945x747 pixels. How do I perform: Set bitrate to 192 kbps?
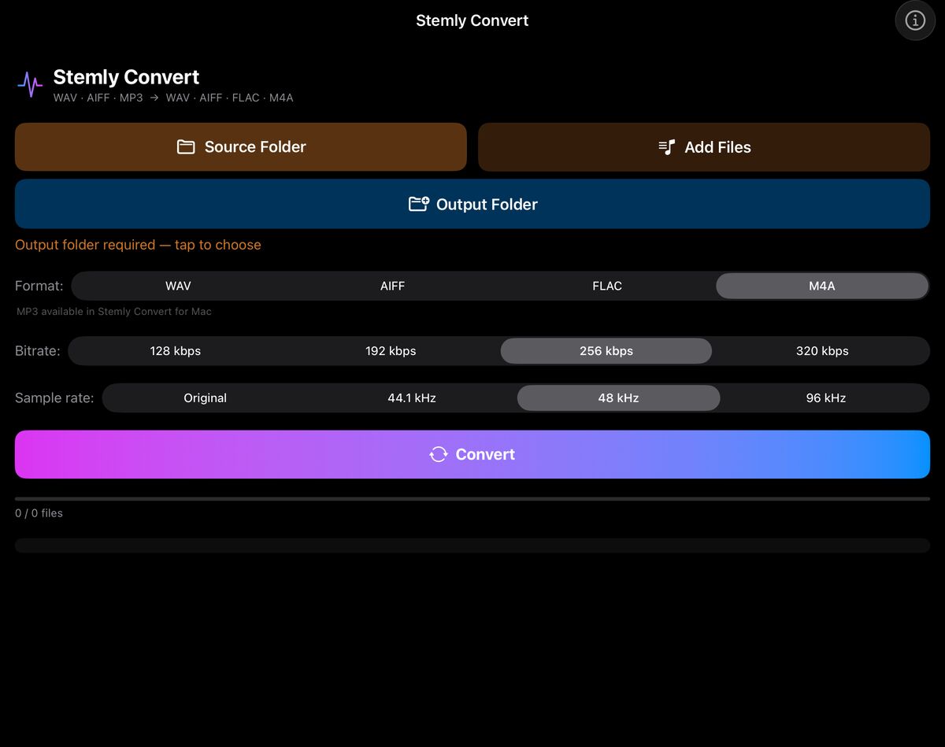click(x=391, y=351)
